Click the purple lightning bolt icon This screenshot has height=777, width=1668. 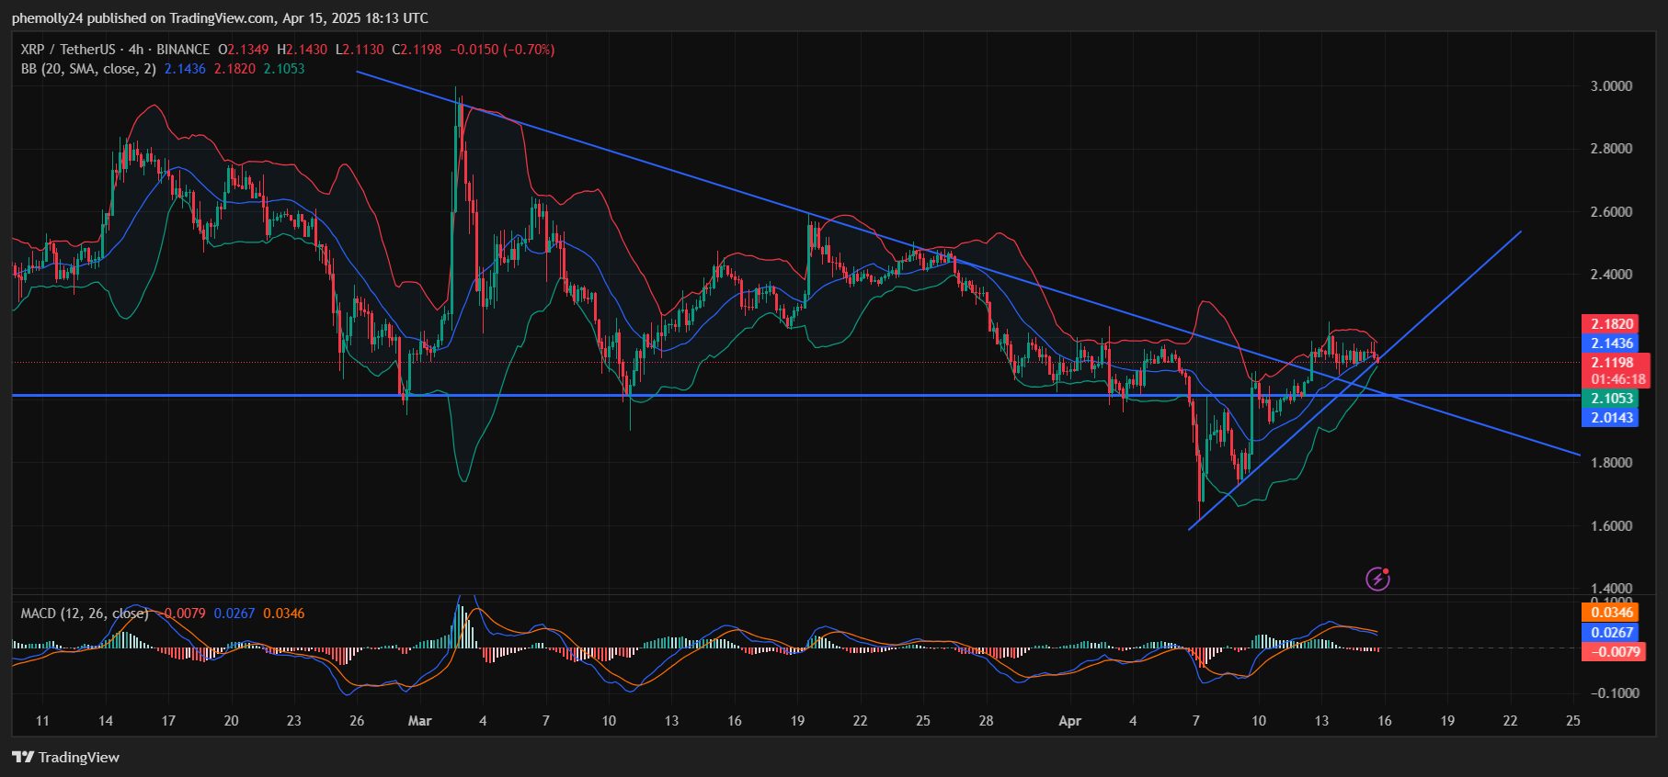pyautogui.click(x=1377, y=579)
